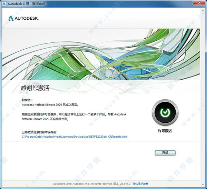
Task: Click the Autodesk logo in the header
Action: point(23,18)
